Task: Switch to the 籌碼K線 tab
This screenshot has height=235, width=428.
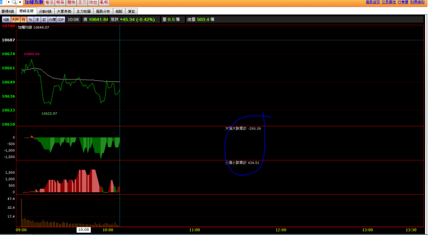Action: [8, 11]
